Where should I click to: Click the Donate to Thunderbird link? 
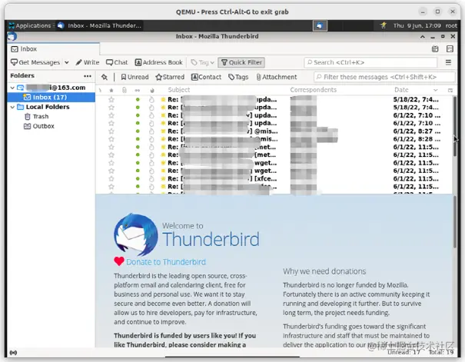166,262
